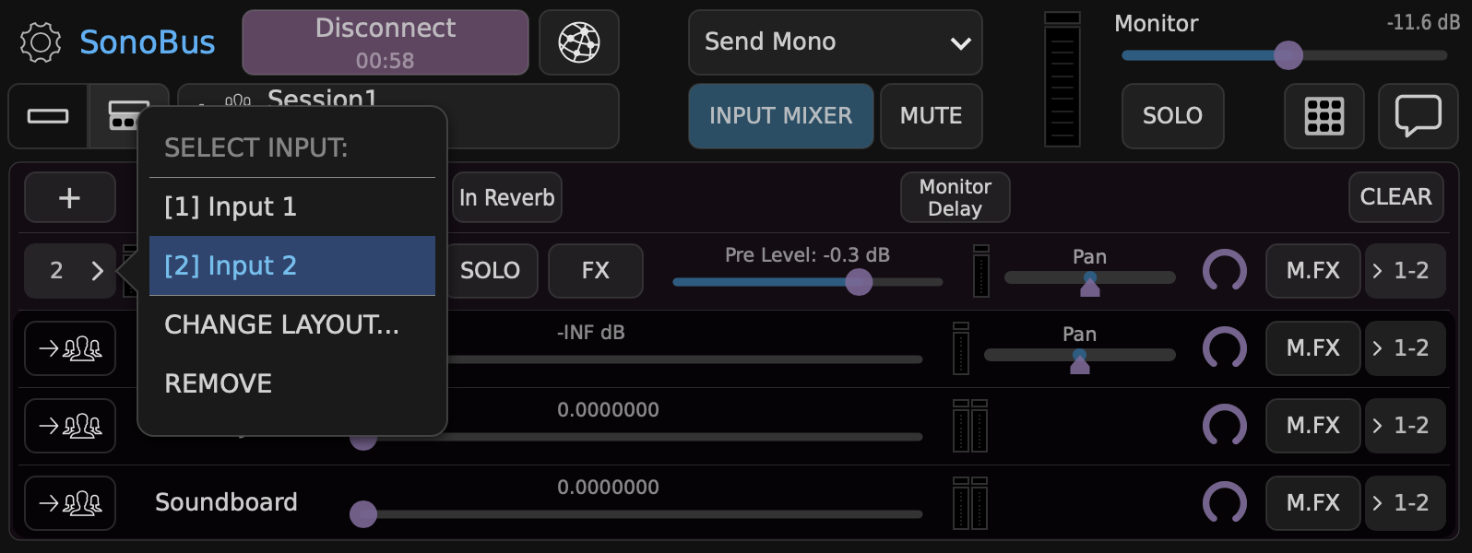This screenshot has width=1472, height=553.
Task: Open the public groups globe icon
Action: (x=579, y=42)
